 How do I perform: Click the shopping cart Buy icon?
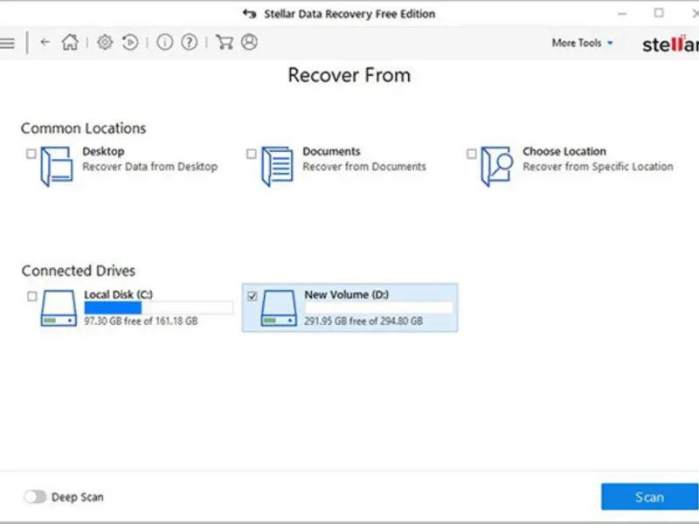[x=225, y=42]
